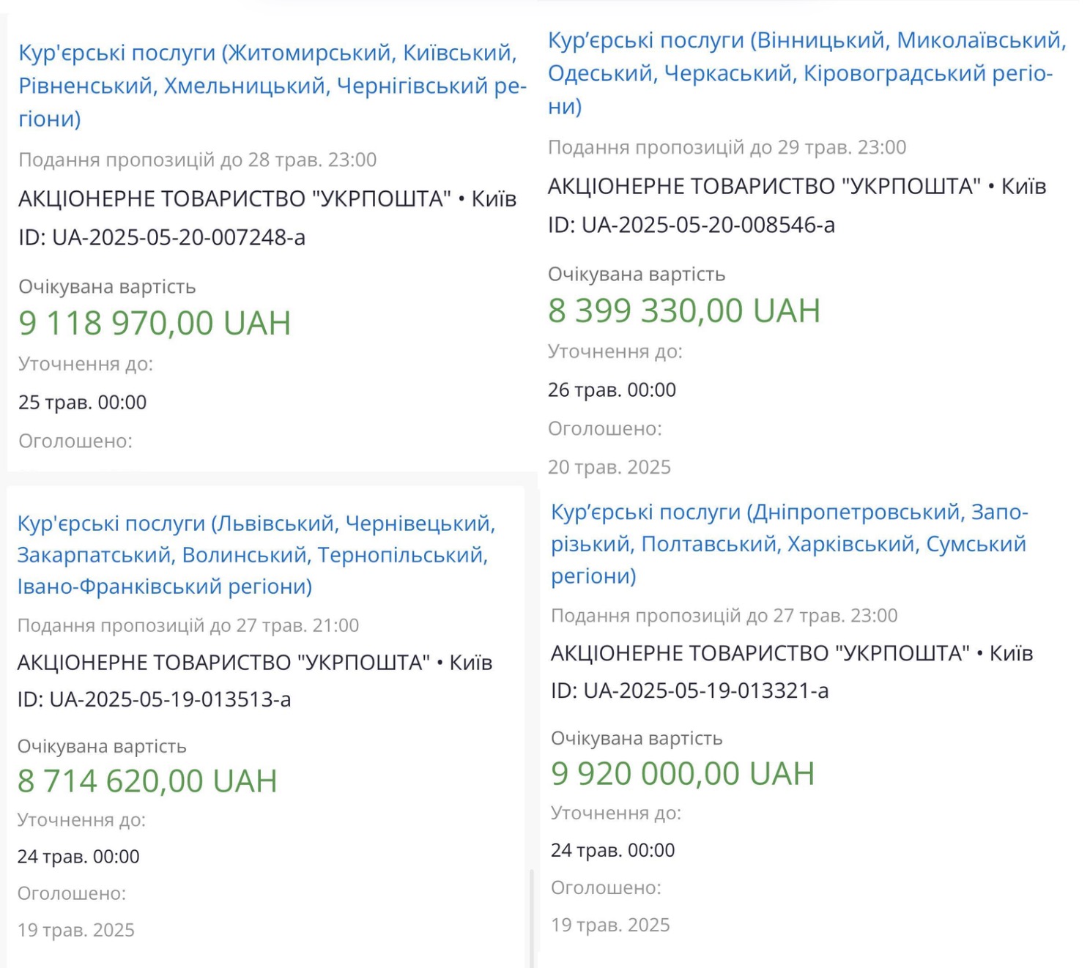Open the Вінницький, Миколаївський regions courier tender link
The width and height of the screenshot is (1090, 968).
pos(806,73)
